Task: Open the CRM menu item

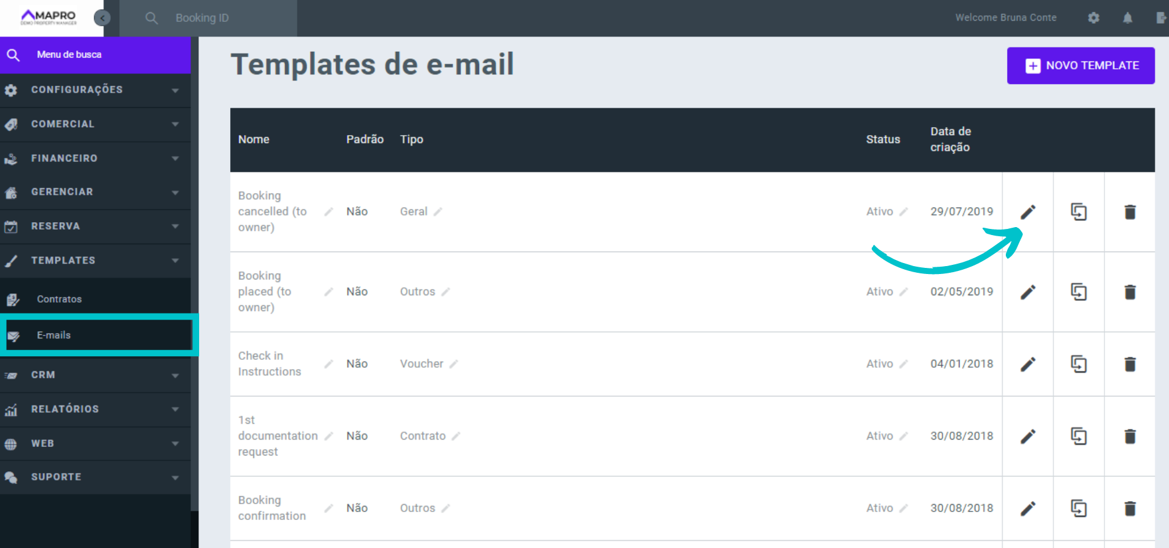Action: 43,375
